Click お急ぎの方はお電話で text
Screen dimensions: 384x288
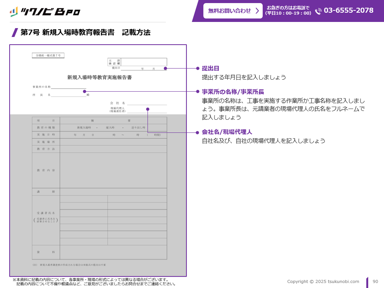288,8
